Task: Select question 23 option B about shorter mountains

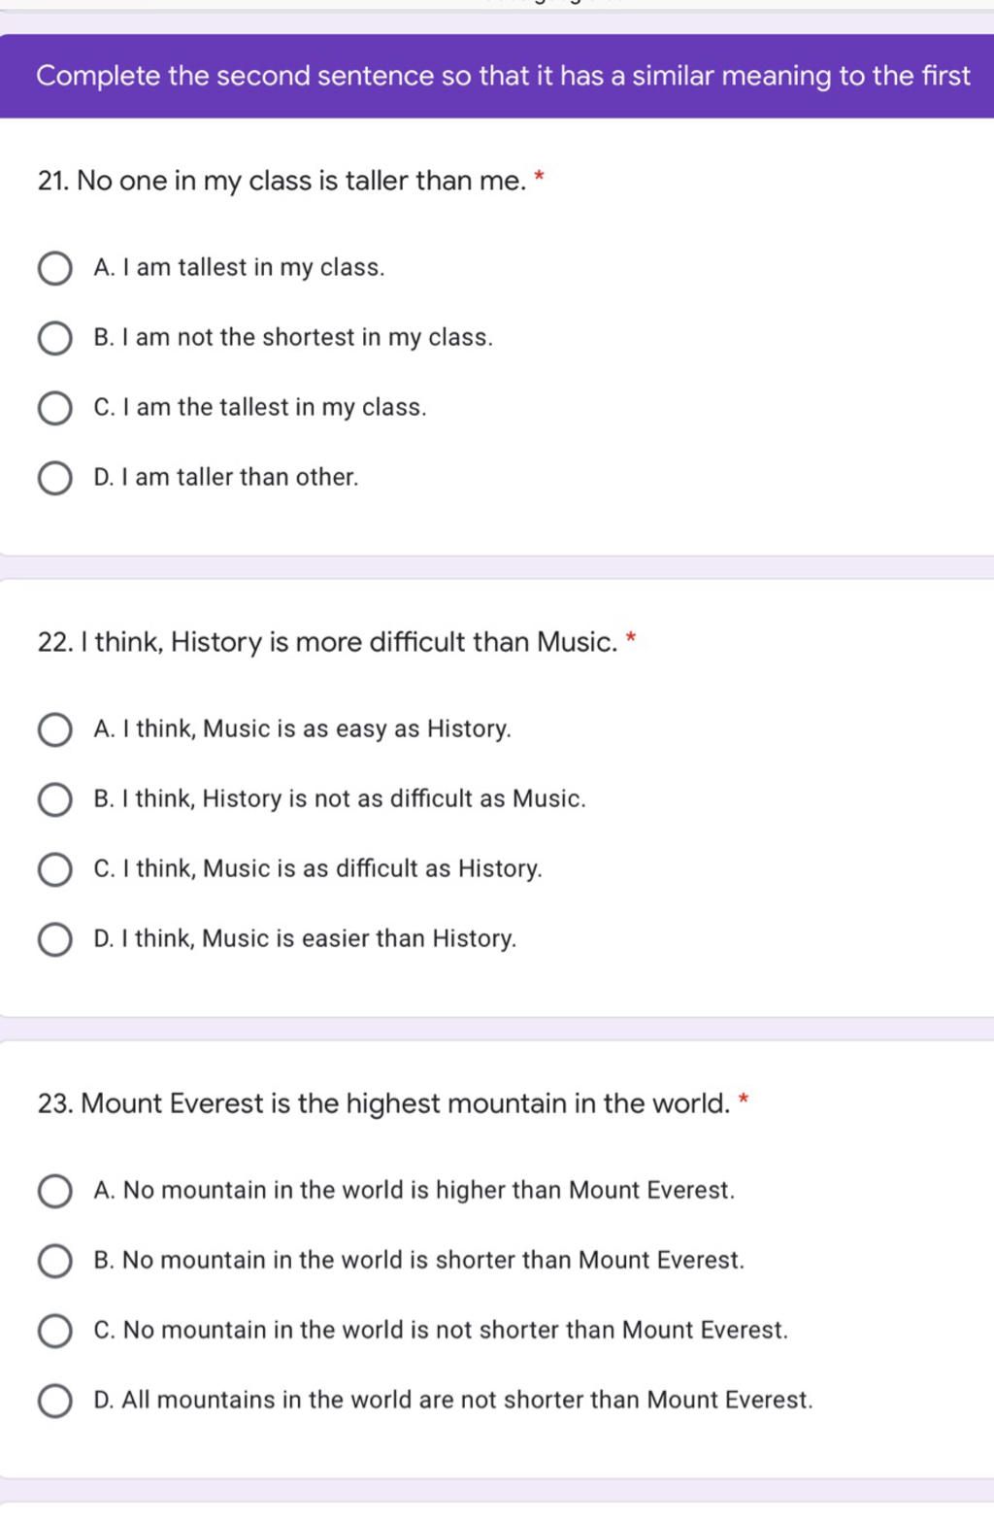Action: tap(54, 1261)
